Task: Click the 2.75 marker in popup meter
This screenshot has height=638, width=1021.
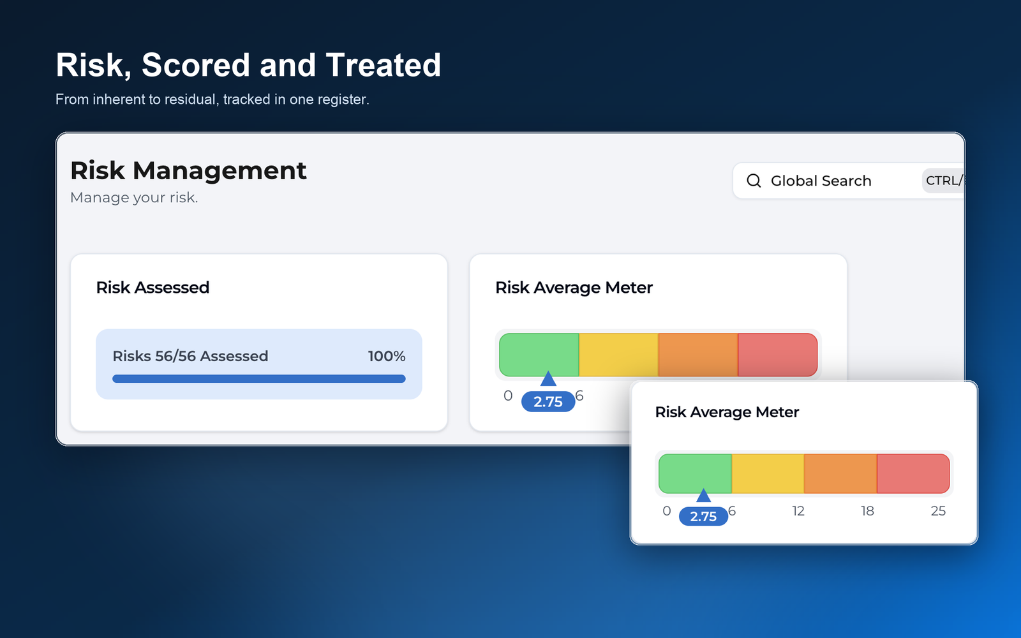Action: point(703,516)
